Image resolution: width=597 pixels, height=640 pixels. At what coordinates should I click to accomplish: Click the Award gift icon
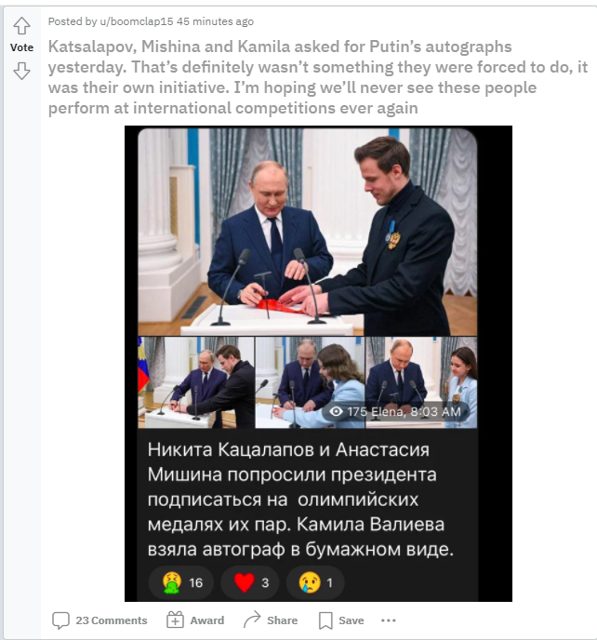175,620
